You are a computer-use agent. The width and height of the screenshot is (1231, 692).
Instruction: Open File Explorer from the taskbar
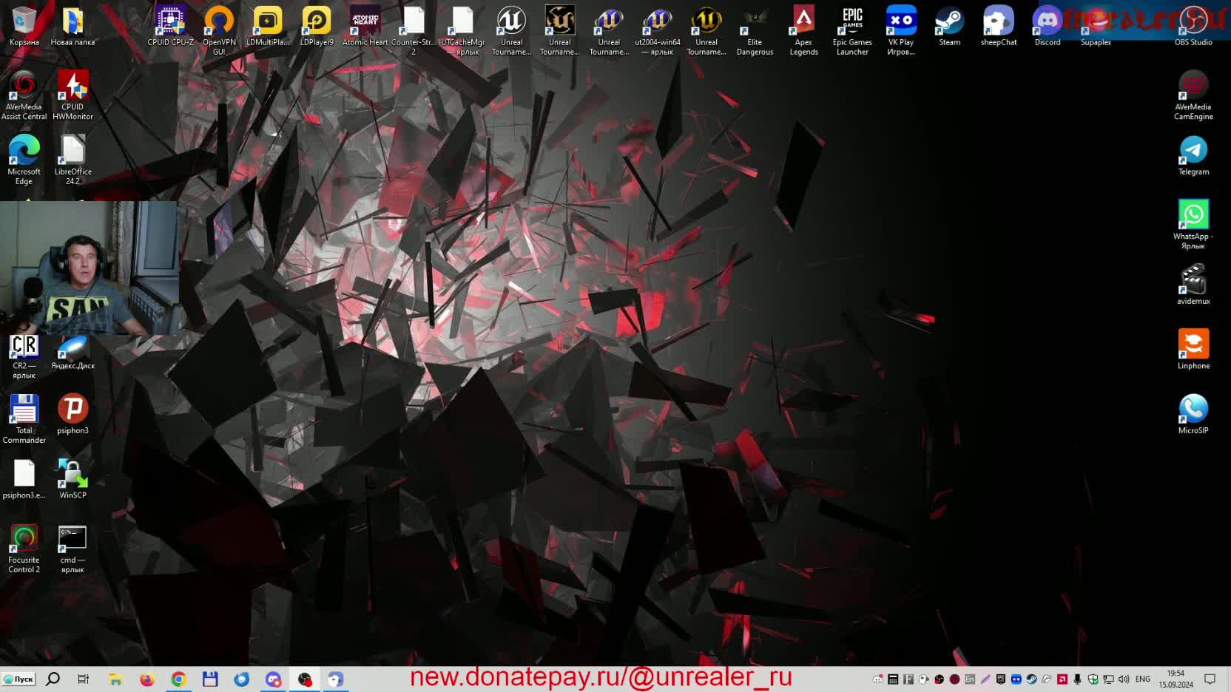point(115,679)
